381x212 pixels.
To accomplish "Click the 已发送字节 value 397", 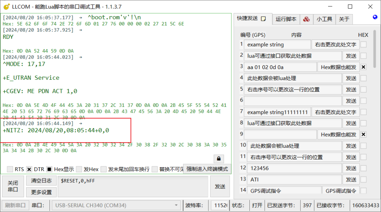I will 307,205.
